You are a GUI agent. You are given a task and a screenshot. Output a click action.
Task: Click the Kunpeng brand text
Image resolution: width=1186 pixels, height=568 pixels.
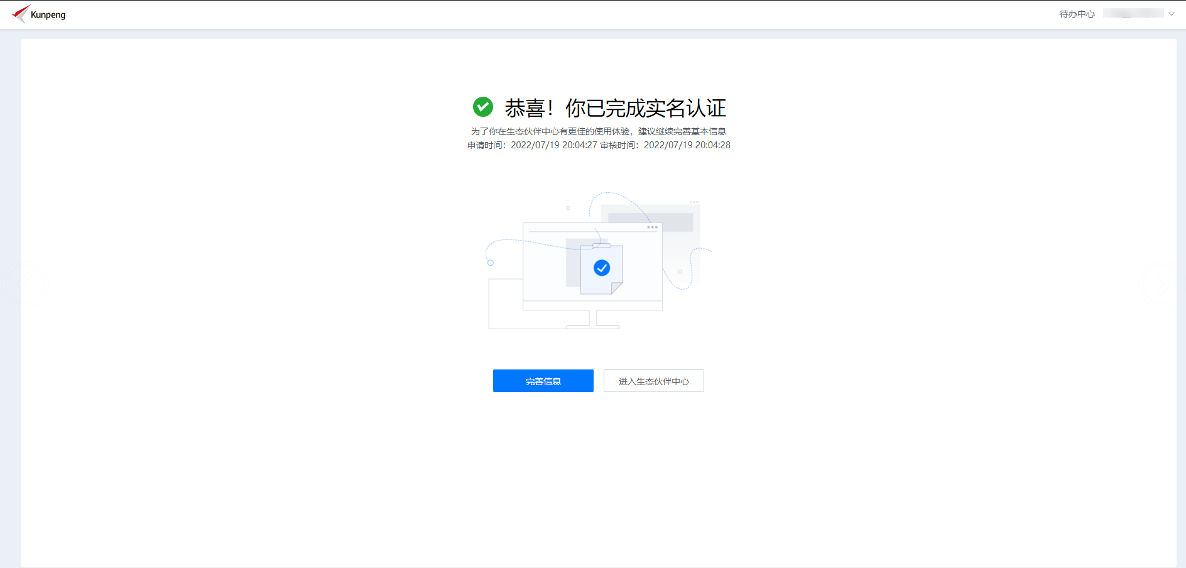coord(48,14)
